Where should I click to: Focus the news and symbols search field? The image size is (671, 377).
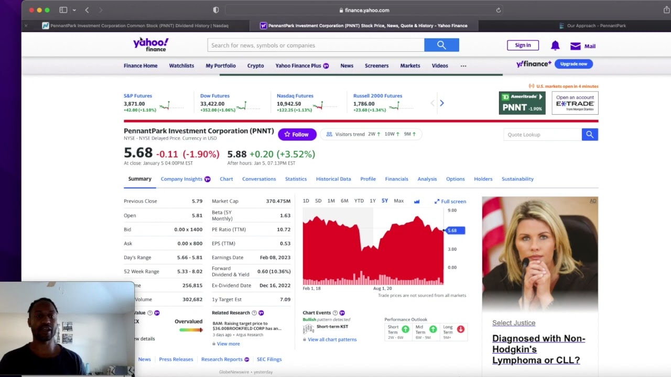coord(316,45)
